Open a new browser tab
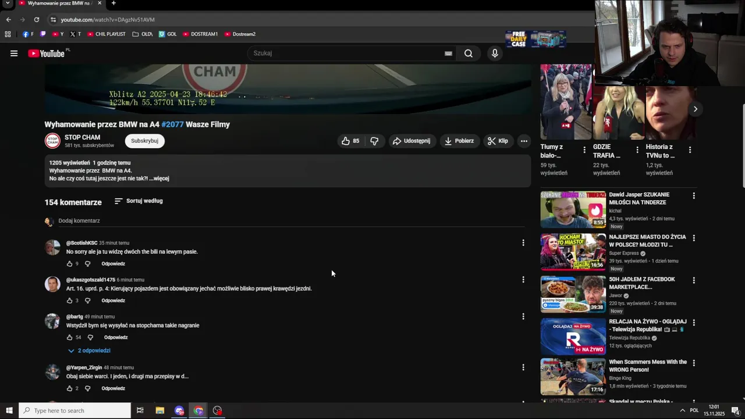 tap(113, 3)
